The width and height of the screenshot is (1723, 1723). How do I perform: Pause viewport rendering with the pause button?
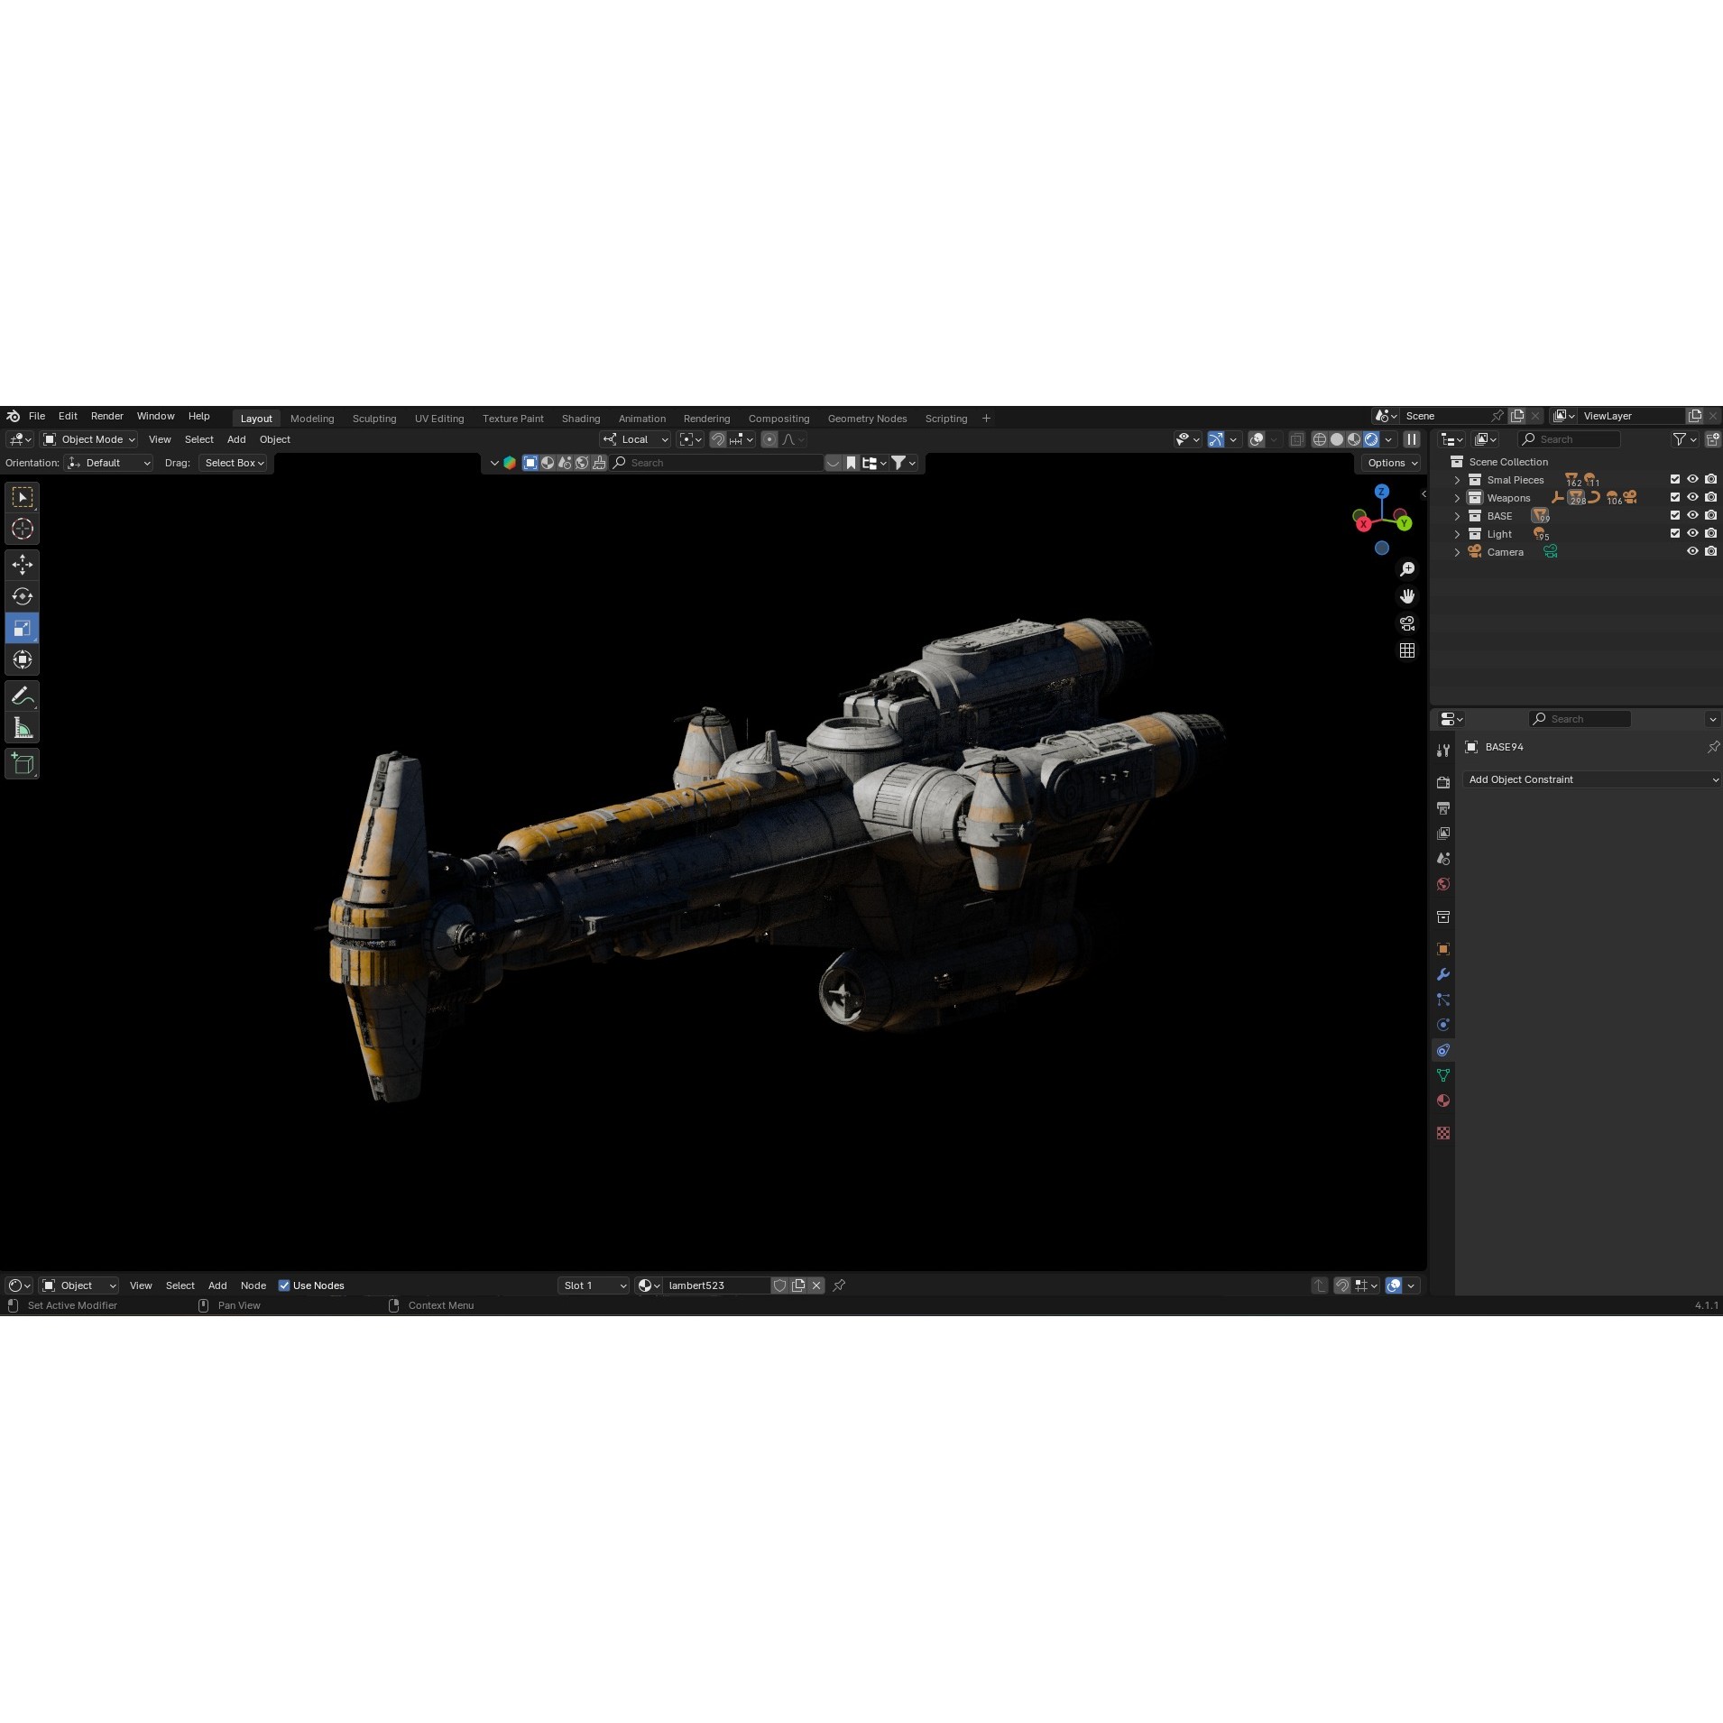(1412, 439)
